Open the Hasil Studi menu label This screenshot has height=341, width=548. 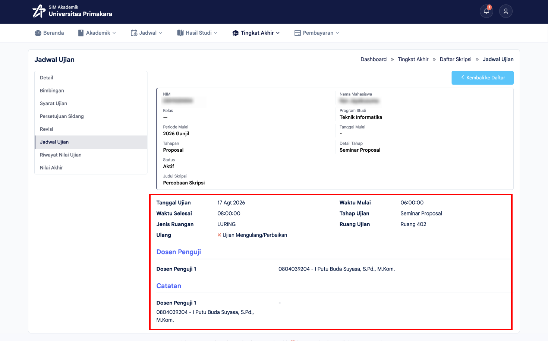[199, 33]
